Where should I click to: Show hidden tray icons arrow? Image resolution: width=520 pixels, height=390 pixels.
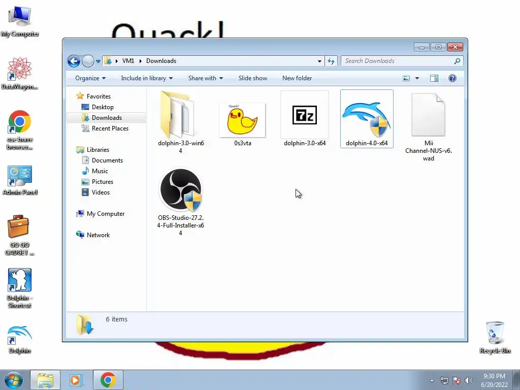(432, 380)
